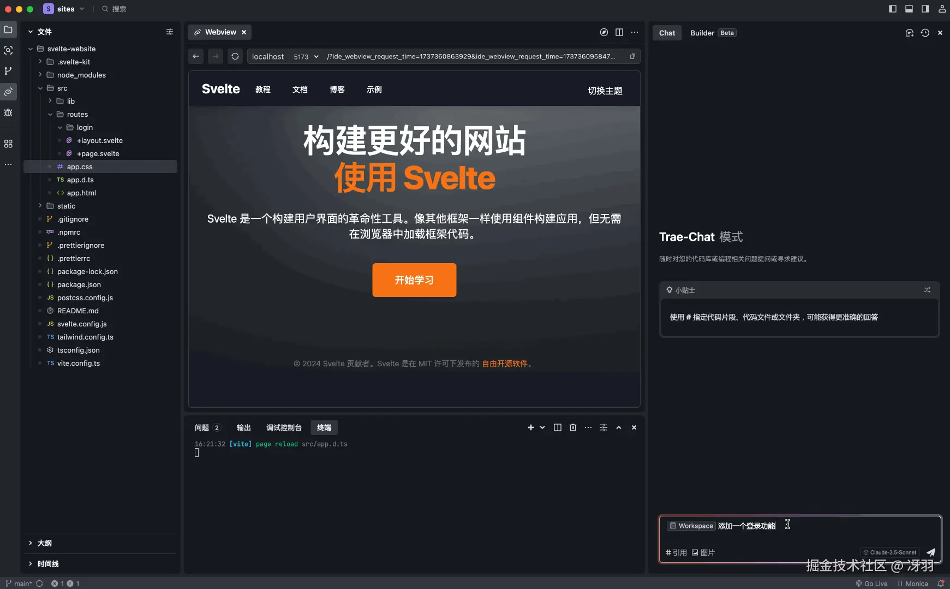Maximize the terminal panel with up chevron

tap(619, 427)
